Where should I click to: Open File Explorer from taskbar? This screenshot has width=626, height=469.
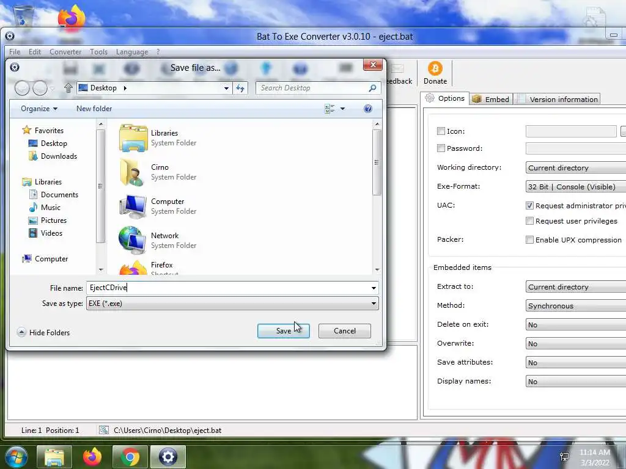(54, 457)
